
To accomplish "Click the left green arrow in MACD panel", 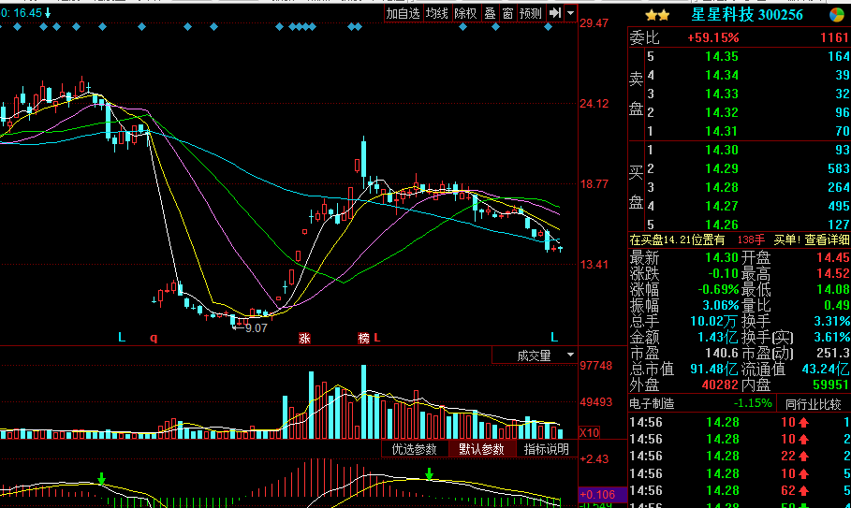I will coord(101,479).
